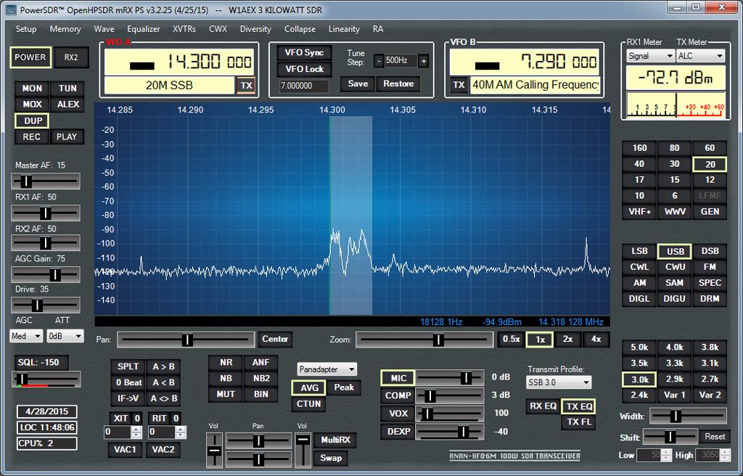Select the 17 meter band
The width and height of the screenshot is (743, 476).
(639, 180)
